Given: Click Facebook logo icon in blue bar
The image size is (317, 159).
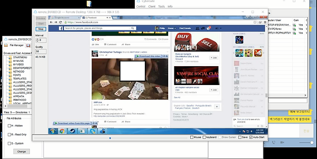Looking at the screenshot, I should 61,28.
